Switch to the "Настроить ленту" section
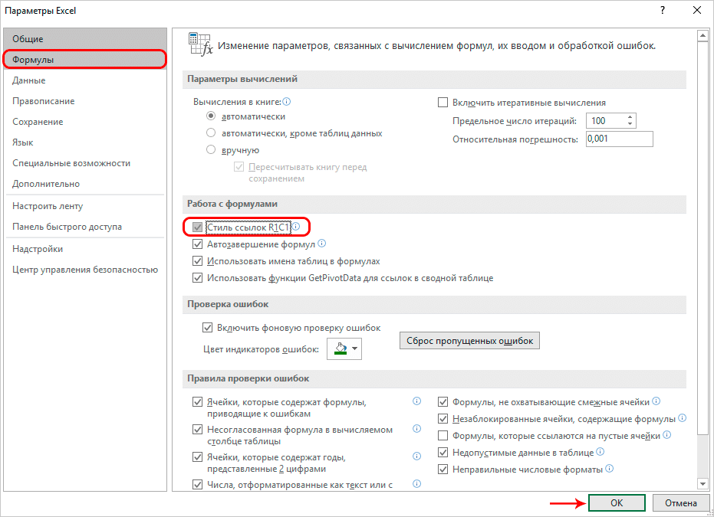Viewport: 714px width, 517px height. coord(48,206)
